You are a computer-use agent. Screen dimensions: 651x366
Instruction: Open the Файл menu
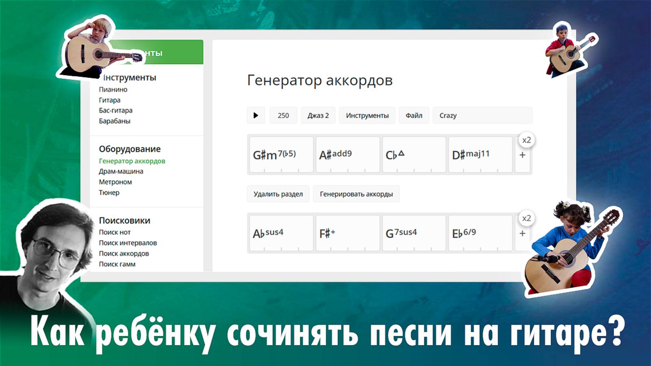tap(414, 115)
